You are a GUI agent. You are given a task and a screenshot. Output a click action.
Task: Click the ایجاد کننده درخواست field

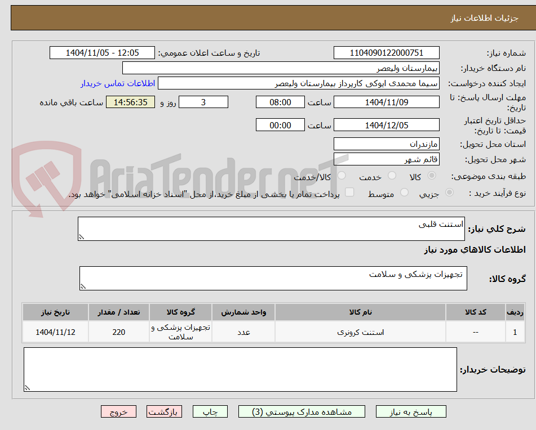[298, 83]
